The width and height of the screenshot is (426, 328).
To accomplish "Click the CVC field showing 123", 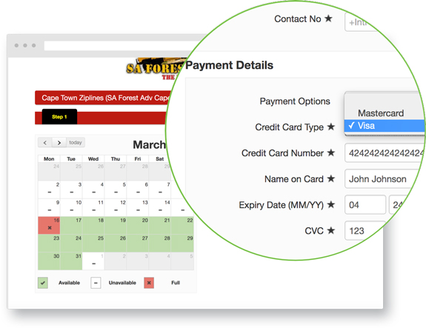I will coord(365,230).
